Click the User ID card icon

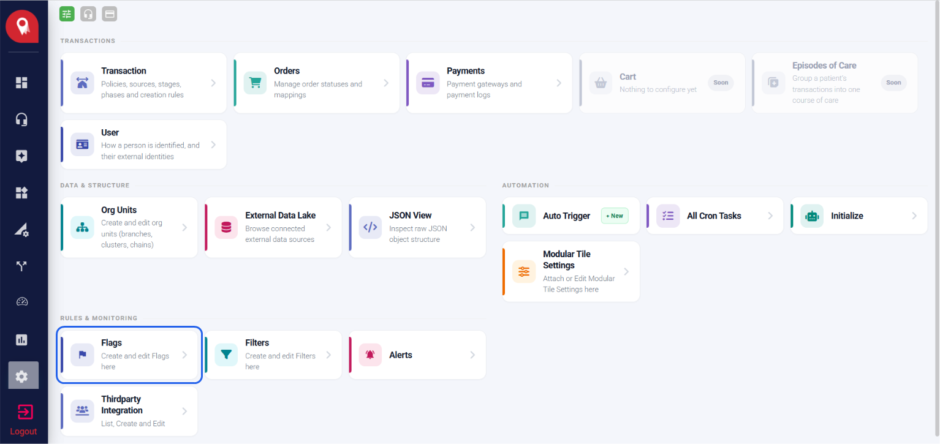82,145
